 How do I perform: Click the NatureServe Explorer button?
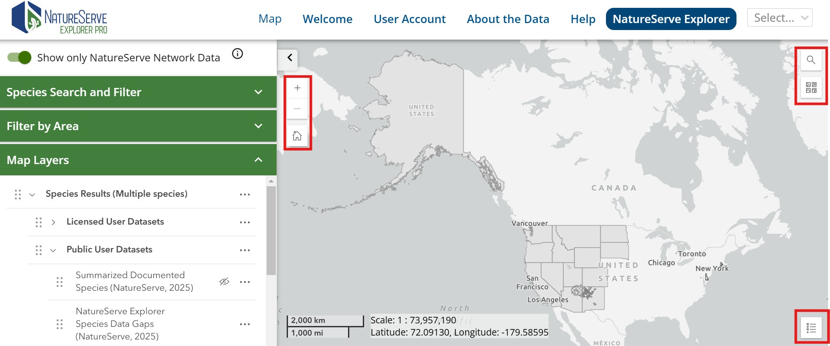point(671,19)
